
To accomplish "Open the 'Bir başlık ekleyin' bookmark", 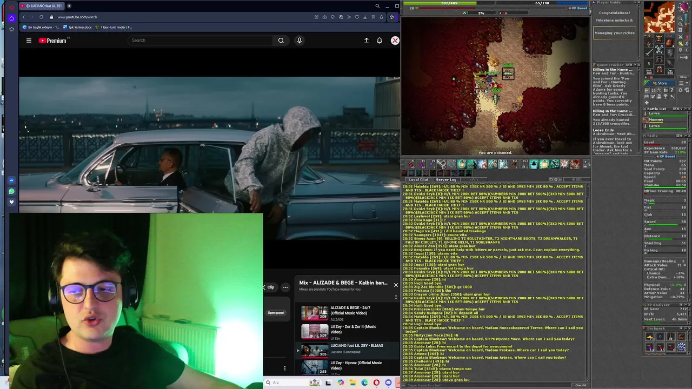I will click(x=41, y=27).
